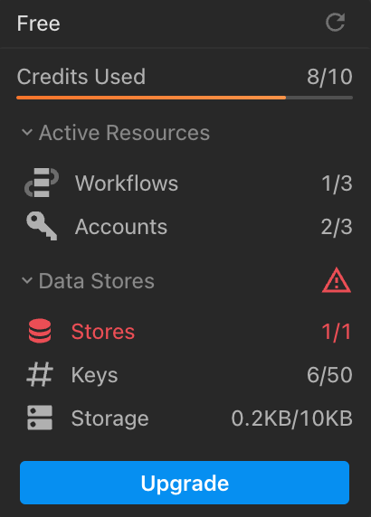This screenshot has width=371, height=517.
Task: Select the Storage row label
Action: click(x=109, y=418)
